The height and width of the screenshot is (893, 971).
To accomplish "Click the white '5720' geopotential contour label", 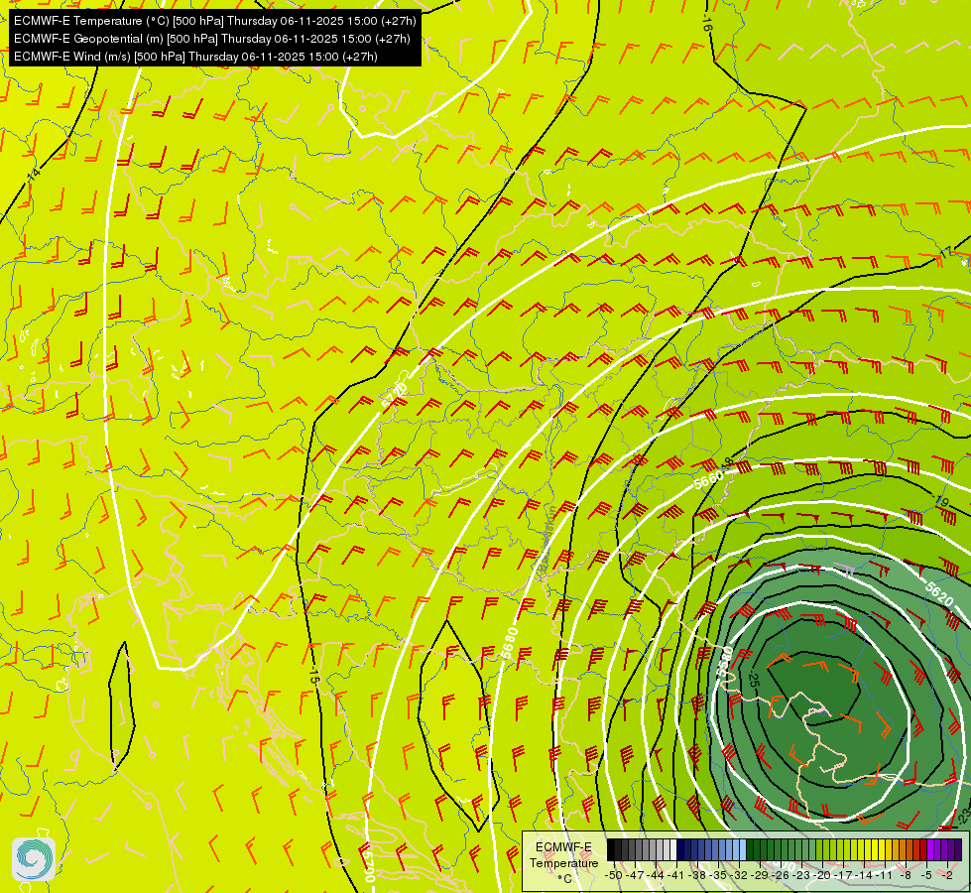I will tap(395, 395).
